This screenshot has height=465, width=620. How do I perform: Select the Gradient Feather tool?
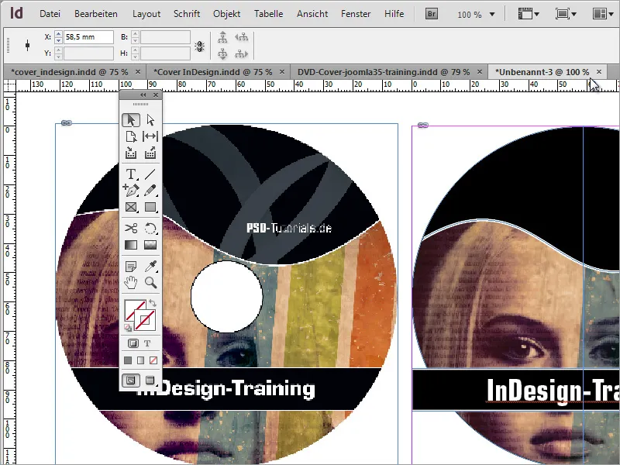coord(150,245)
